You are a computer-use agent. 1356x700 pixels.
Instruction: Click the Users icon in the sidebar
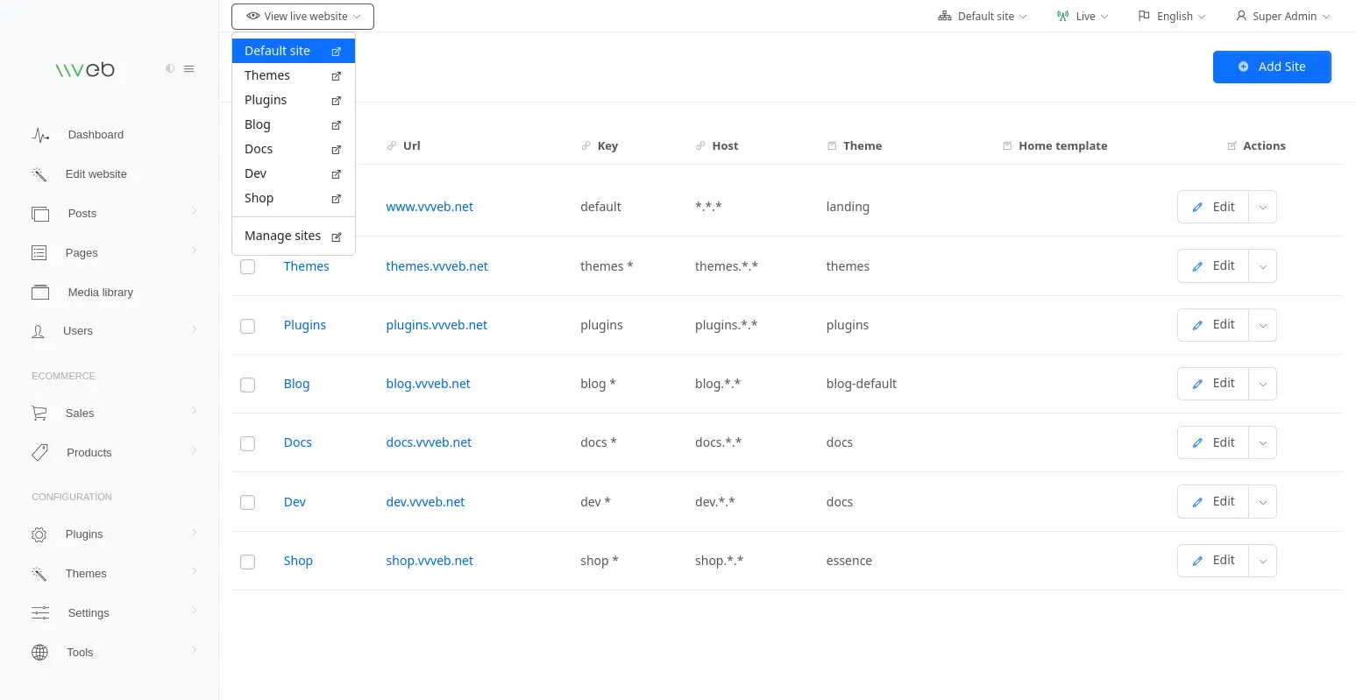pyautogui.click(x=39, y=330)
